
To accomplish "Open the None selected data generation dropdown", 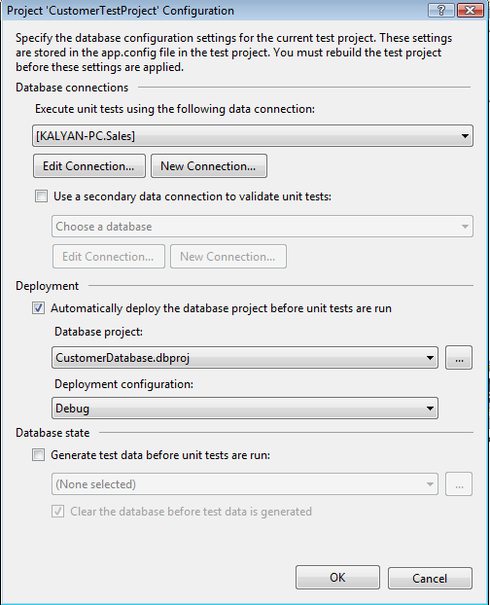I will [x=245, y=483].
